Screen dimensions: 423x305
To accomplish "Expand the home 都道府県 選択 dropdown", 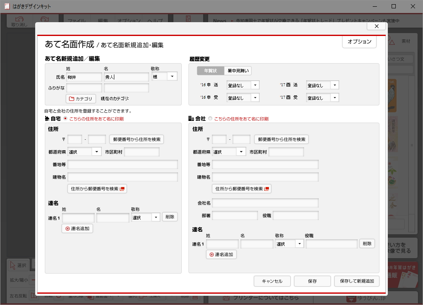I will (x=97, y=151).
